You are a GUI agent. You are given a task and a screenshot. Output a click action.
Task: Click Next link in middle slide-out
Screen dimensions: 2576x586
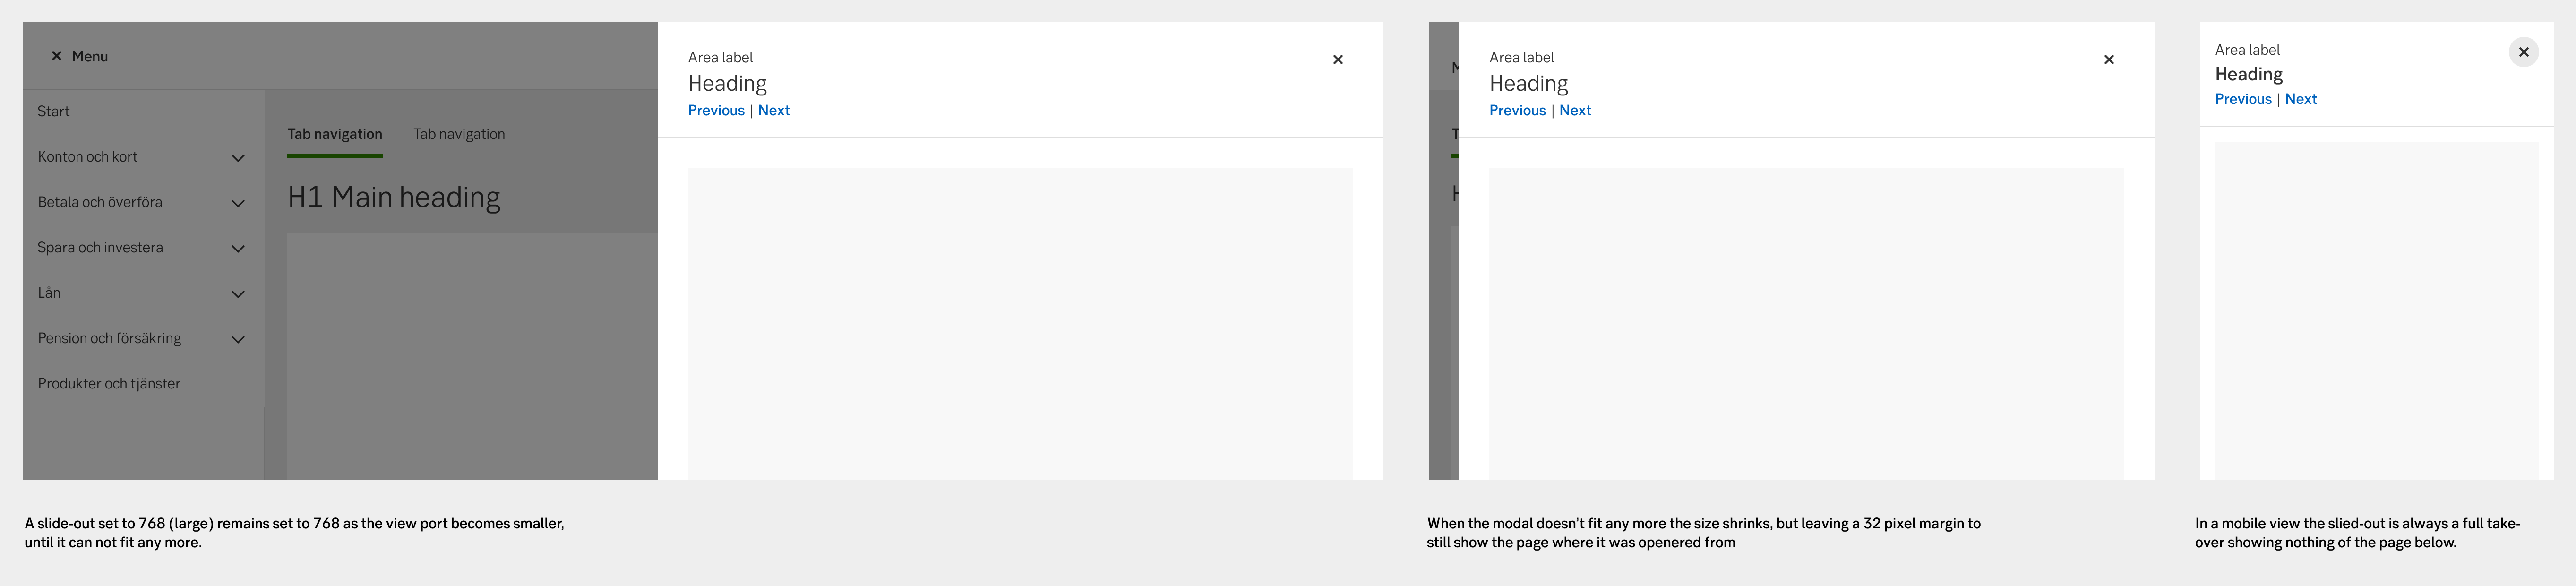point(1575,111)
